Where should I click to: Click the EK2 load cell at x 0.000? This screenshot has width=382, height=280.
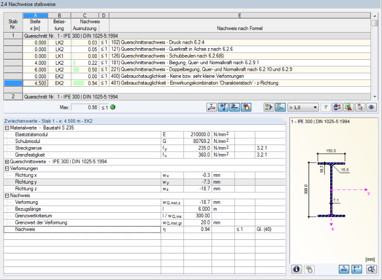59,76
